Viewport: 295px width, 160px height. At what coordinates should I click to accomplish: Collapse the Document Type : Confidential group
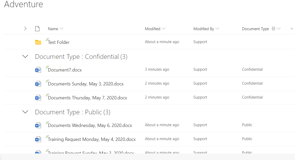coord(25,56)
